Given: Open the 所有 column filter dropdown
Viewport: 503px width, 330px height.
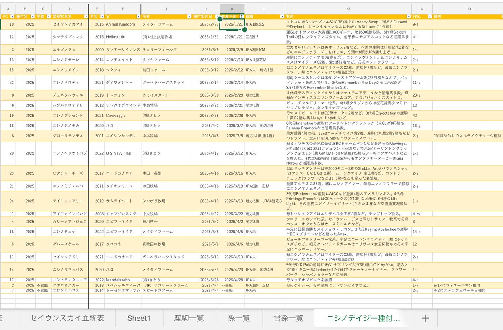Looking at the screenshot, I should [x=189, y=17].
